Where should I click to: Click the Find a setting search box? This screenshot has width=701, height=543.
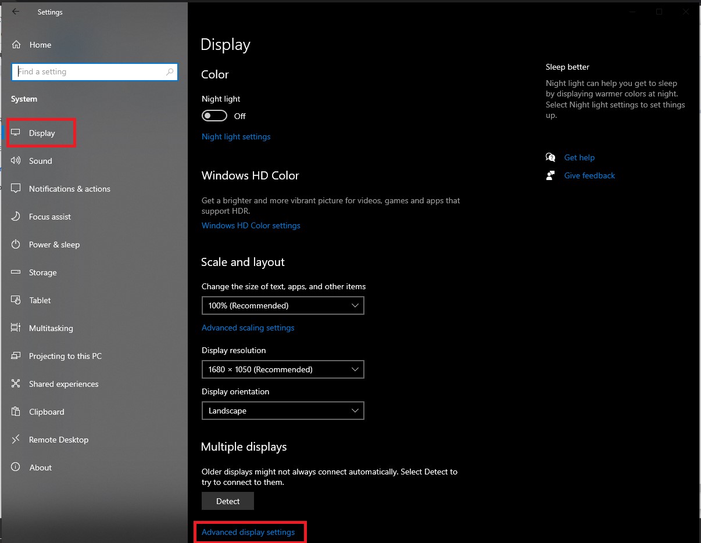point(90,72)
